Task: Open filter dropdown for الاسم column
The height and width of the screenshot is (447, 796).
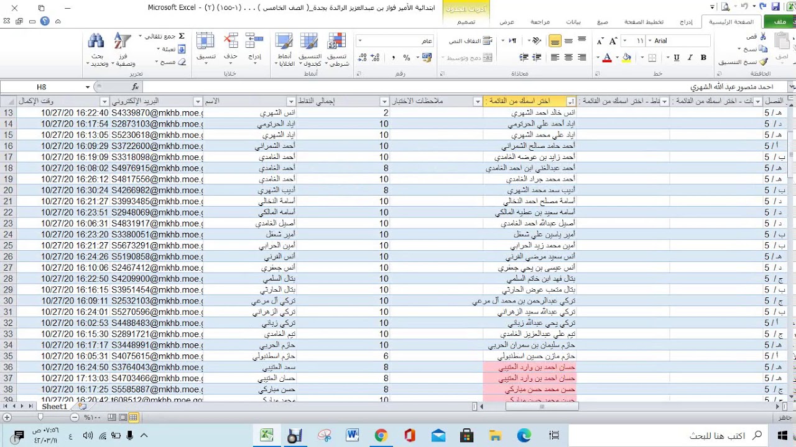Action: (x=290, y=101)
